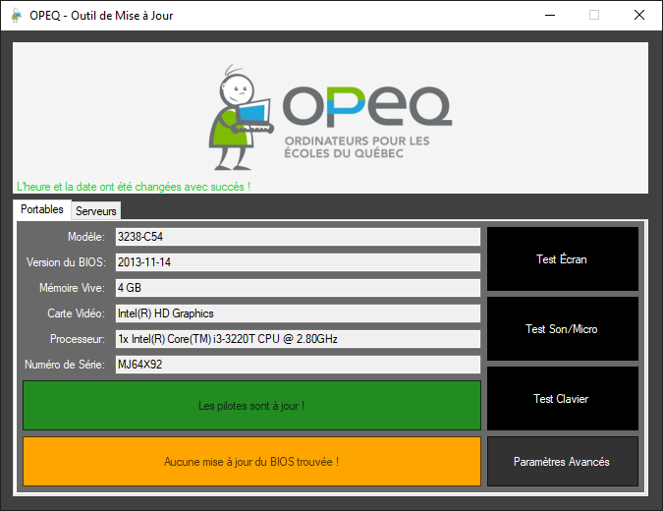Click the green 'Les pilotes sont à jour' button
The width and height of the screenshot is (663, 511).
tap(251, 405)
